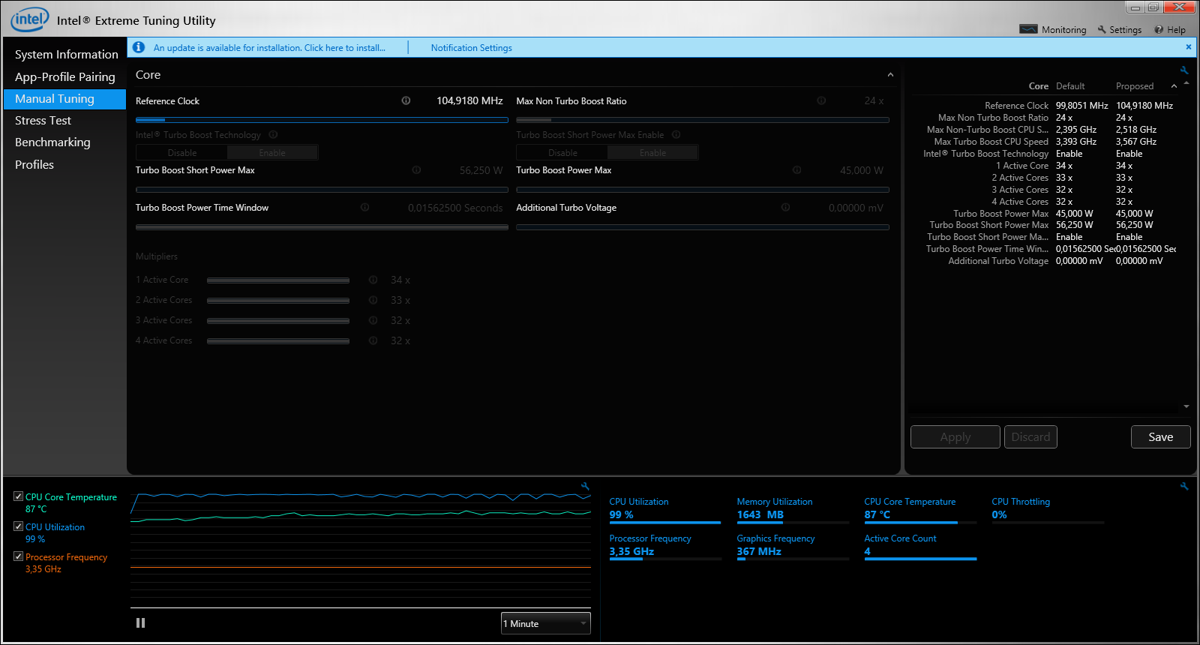Click the summary panel scroll up arrow
The image size is (1200, 645).
pyautogui.click(x=1186, y=83)
